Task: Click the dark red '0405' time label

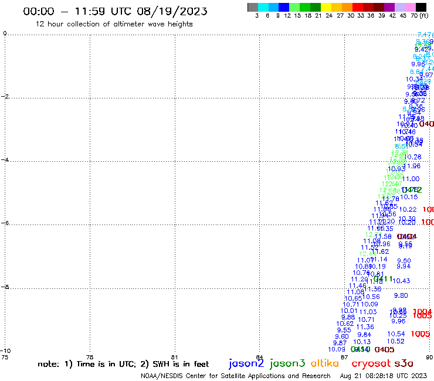Action: coord(385,349)
